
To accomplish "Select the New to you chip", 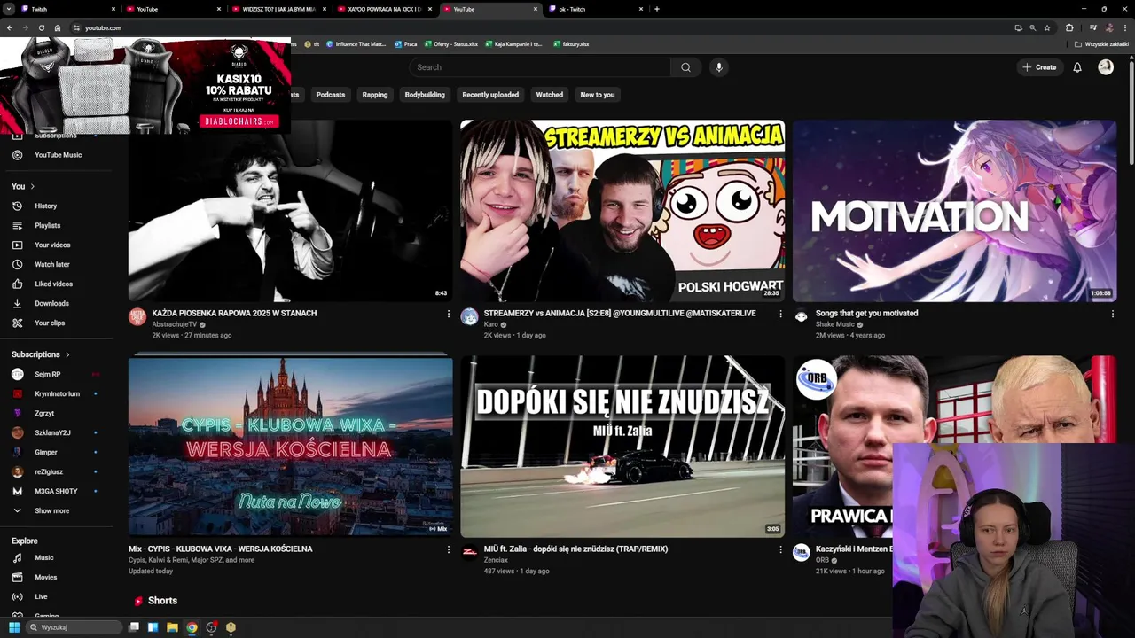I will tap(598, 95).
